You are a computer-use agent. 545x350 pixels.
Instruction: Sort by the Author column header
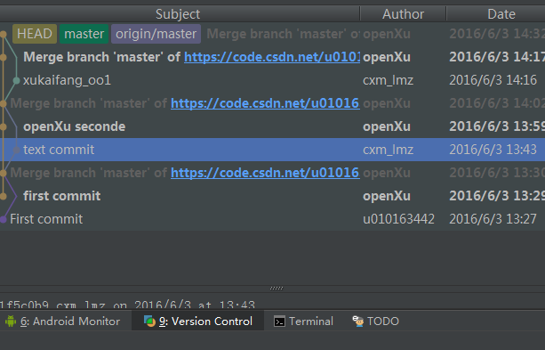coord(403,14)
